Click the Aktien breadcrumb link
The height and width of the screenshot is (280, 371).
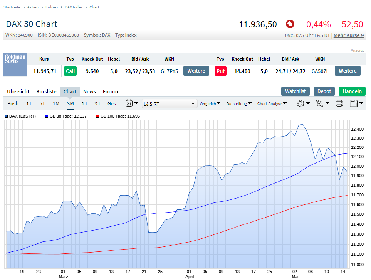point(33,7)
